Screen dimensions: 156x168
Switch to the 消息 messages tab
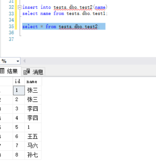tap(33, 72)
